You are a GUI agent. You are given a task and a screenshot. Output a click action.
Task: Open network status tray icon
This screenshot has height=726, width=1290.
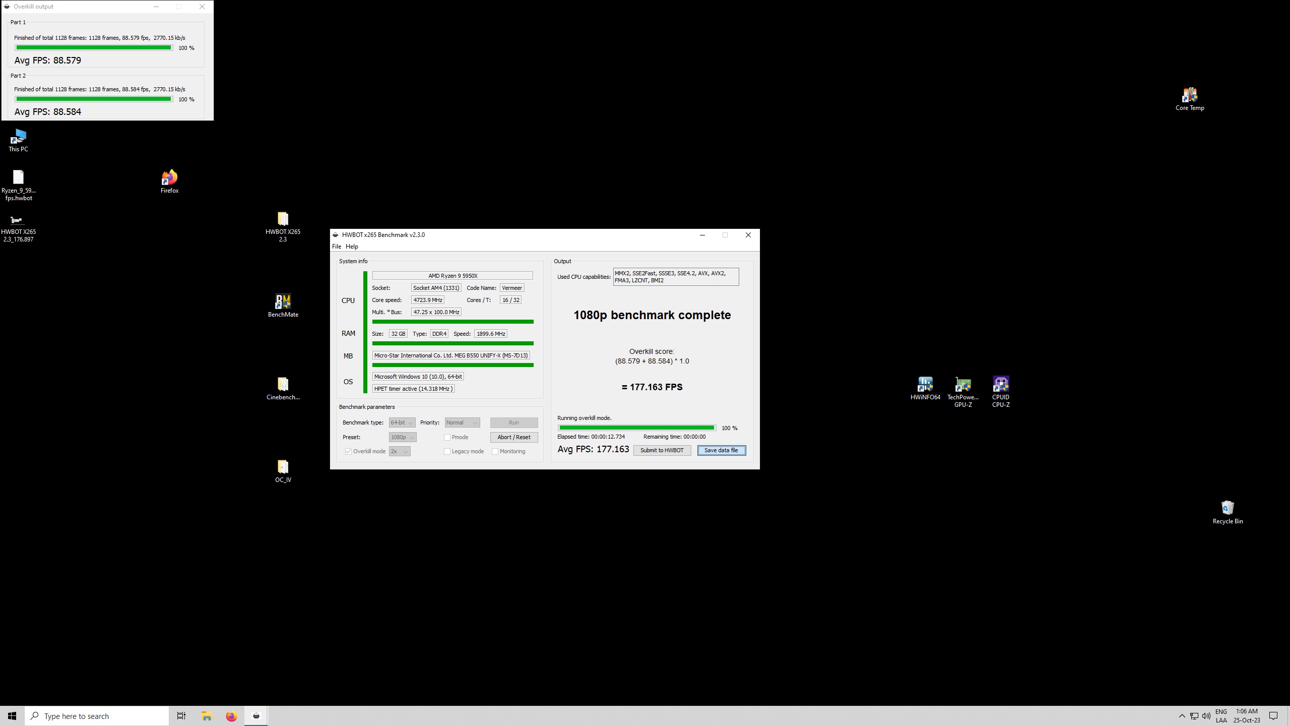[x=1194, y=716]
